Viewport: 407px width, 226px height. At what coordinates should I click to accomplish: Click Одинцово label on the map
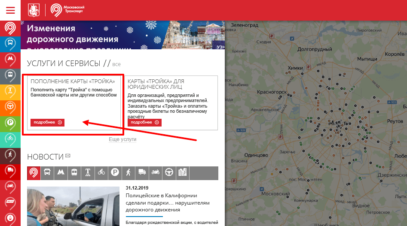click(256, 155)
